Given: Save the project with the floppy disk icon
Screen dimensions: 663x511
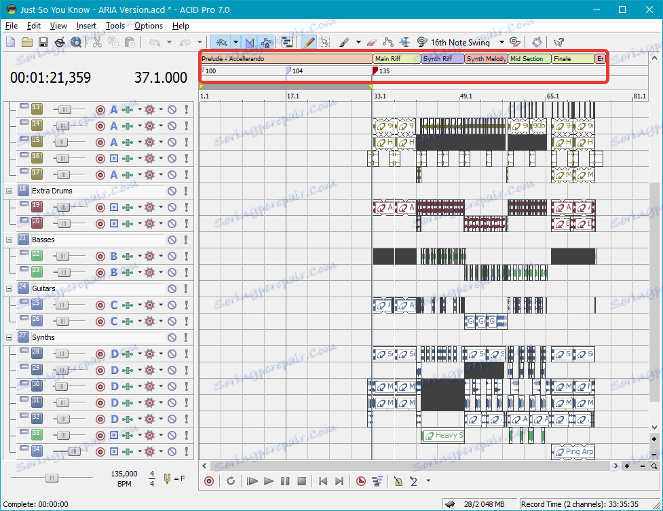Looking at the screenshot, I should (x=43, y=42).
